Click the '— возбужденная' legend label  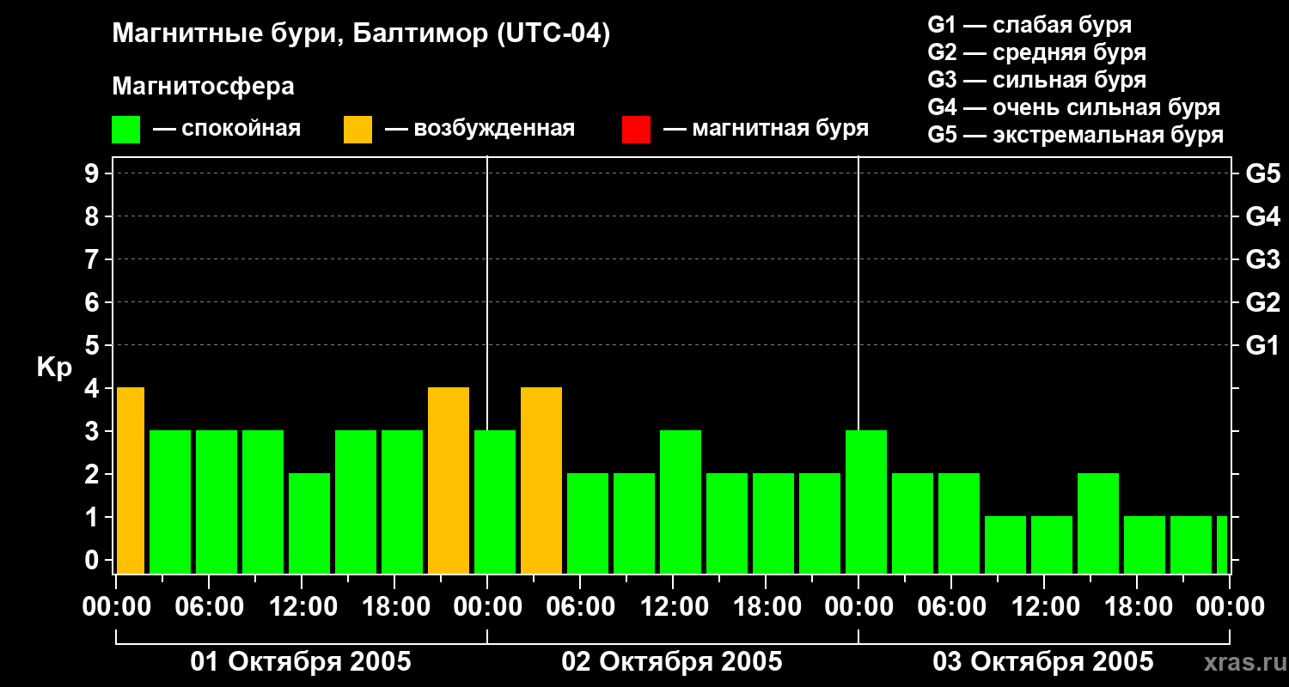click(480, 129)
